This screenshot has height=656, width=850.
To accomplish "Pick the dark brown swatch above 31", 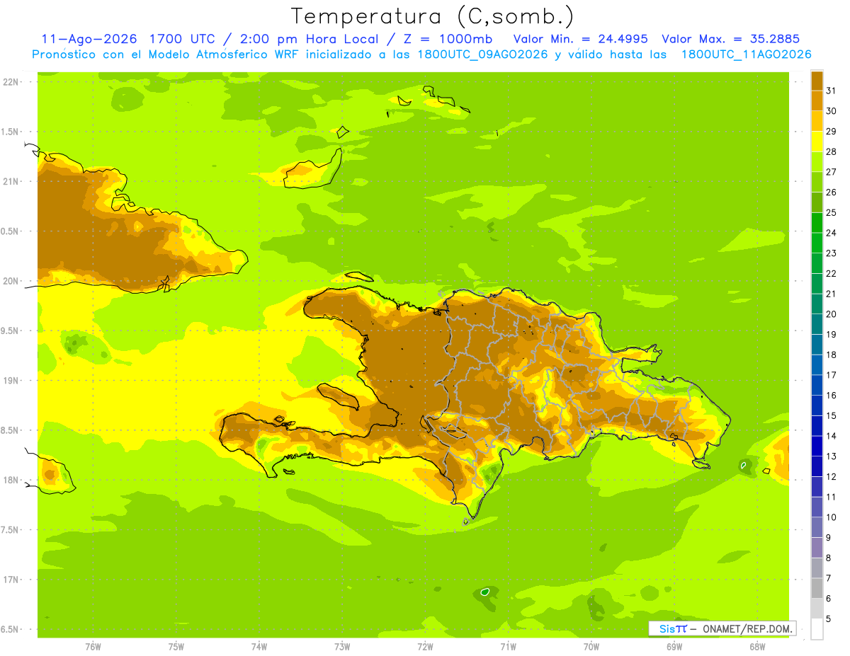I will pyautogui.click(x=817, y=80).
